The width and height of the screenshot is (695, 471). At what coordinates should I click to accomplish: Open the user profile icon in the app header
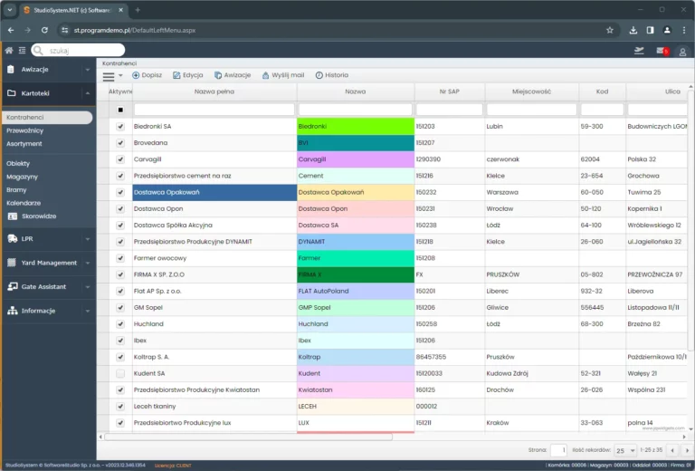tap(683, 51)
